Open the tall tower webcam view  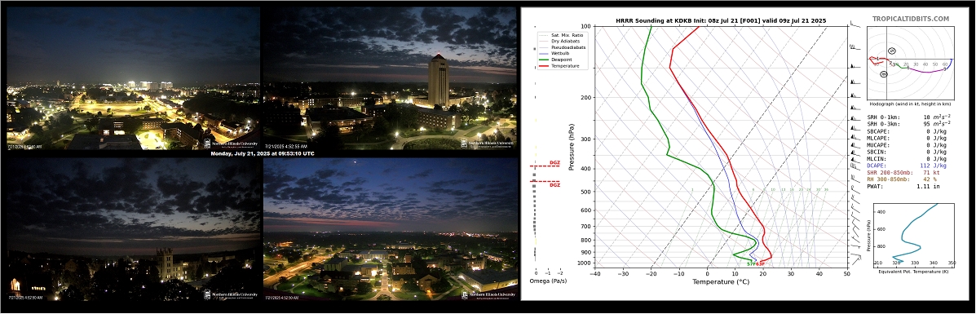click(391, 77)
